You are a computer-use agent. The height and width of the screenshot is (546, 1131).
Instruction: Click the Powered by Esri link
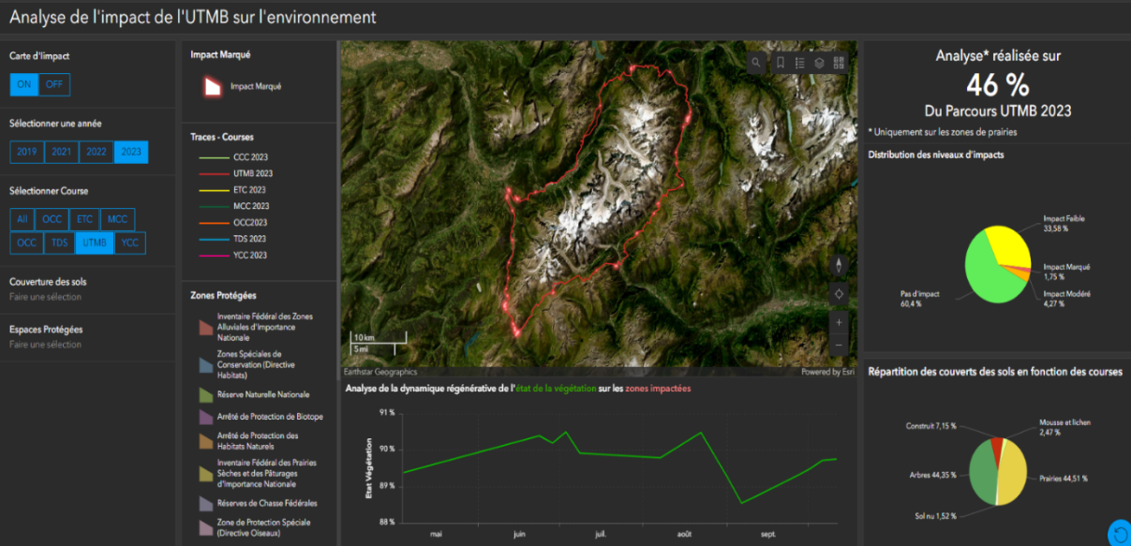coord(828,372)
